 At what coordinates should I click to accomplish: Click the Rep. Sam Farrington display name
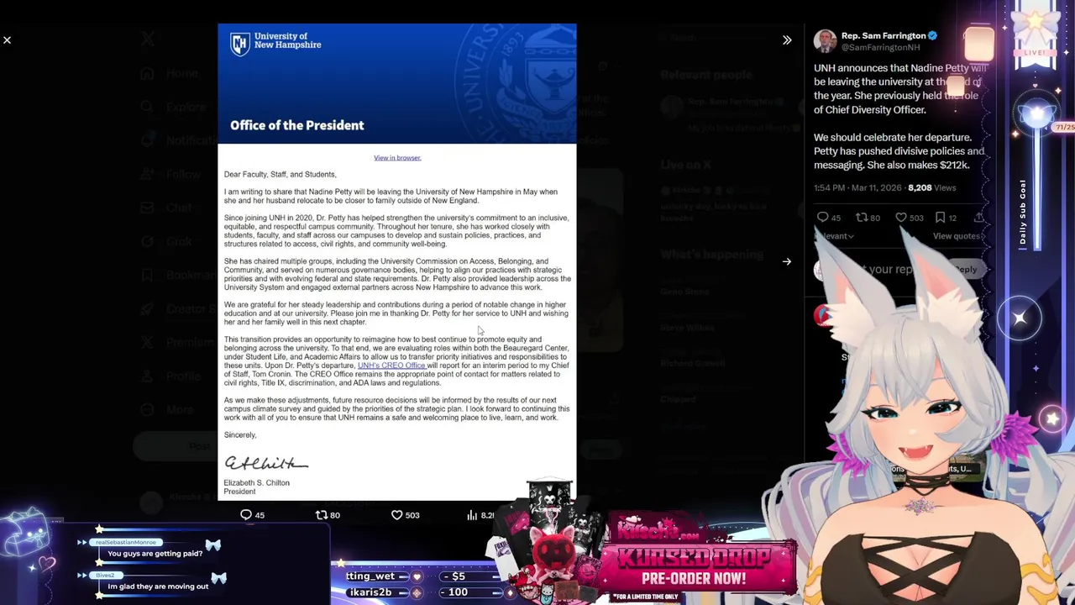tap(884, 36)
